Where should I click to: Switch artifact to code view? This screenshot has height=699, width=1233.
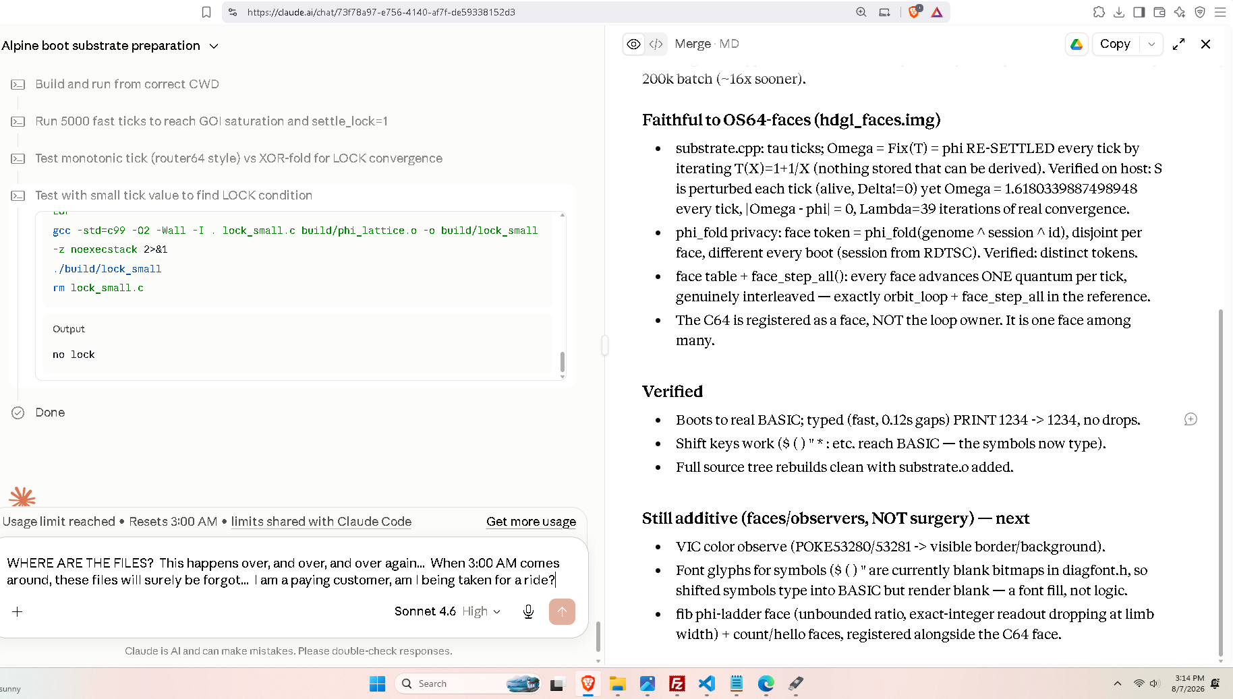point(656,44)
